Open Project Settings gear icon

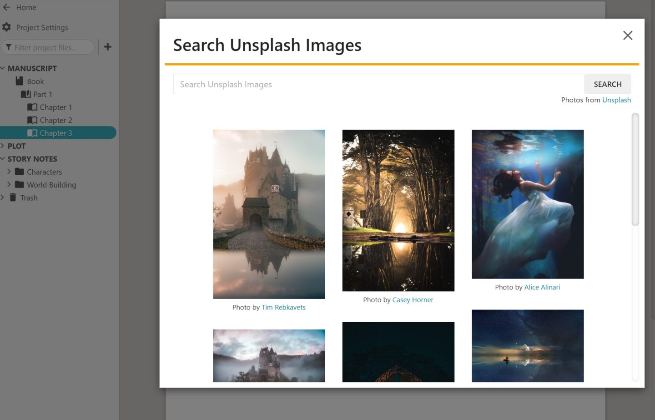click(6, 27)
